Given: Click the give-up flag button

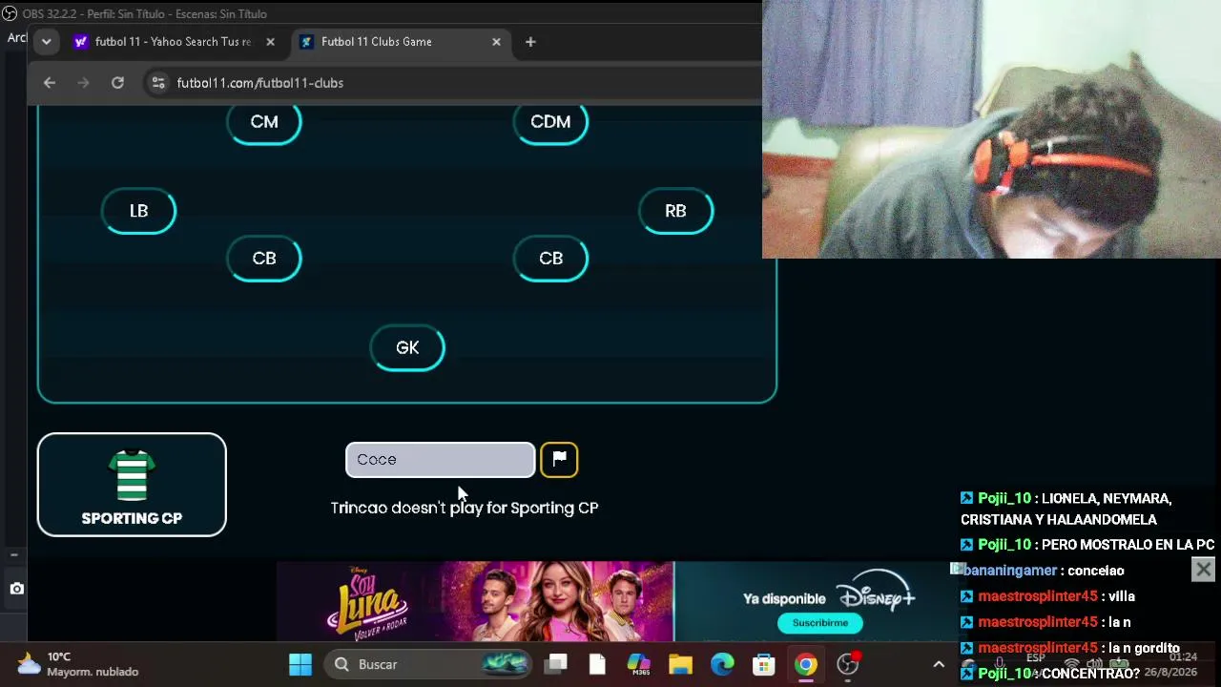Looking at the screenshot, I should 559,459.
